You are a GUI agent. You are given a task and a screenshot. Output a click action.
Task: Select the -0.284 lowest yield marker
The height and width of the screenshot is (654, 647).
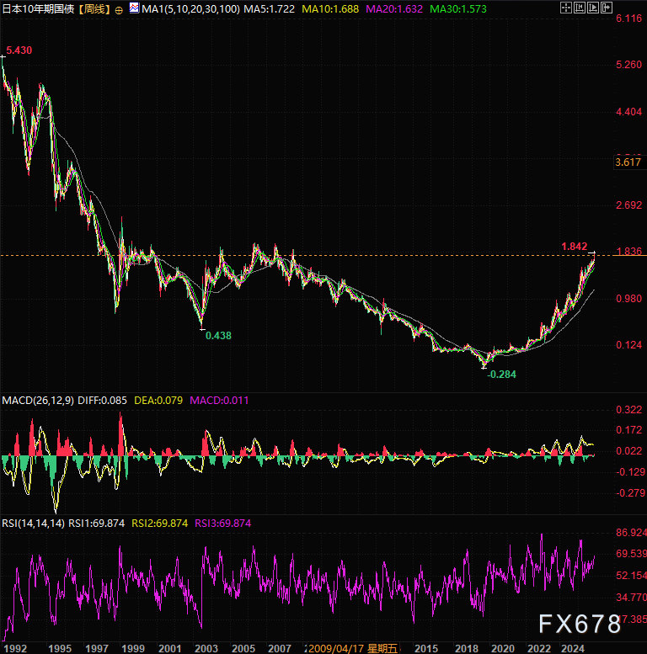(x=502, y=372)
